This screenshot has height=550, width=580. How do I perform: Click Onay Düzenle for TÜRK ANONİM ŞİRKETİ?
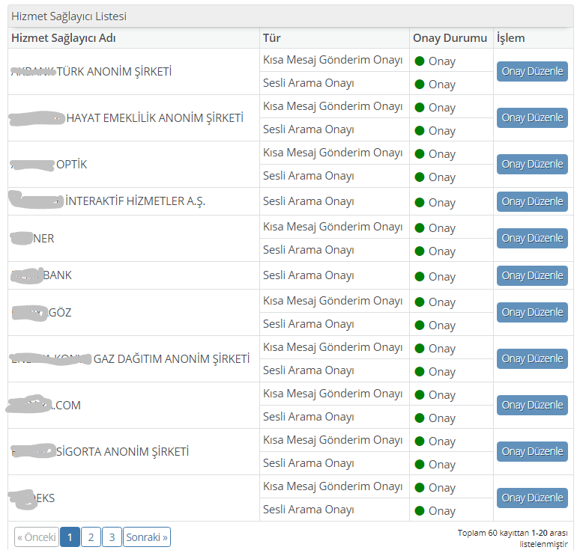click(532, 71)
